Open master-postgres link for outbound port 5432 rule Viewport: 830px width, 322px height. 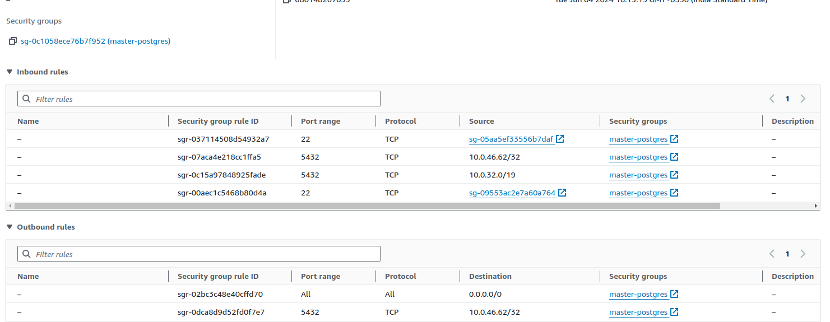(638, 312)
